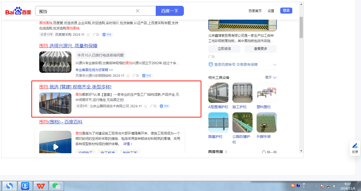
Task: Open the blue monitor shield app in taskbar
Action: pos(25,186)
